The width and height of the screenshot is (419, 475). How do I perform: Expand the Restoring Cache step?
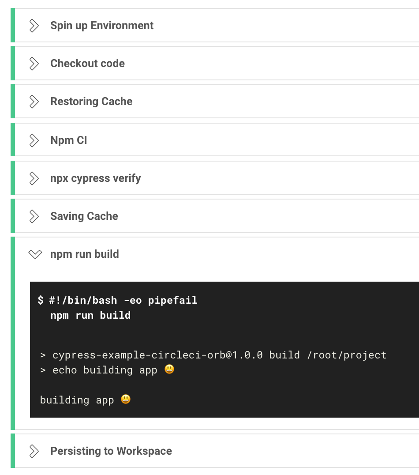tap(34, 101)
